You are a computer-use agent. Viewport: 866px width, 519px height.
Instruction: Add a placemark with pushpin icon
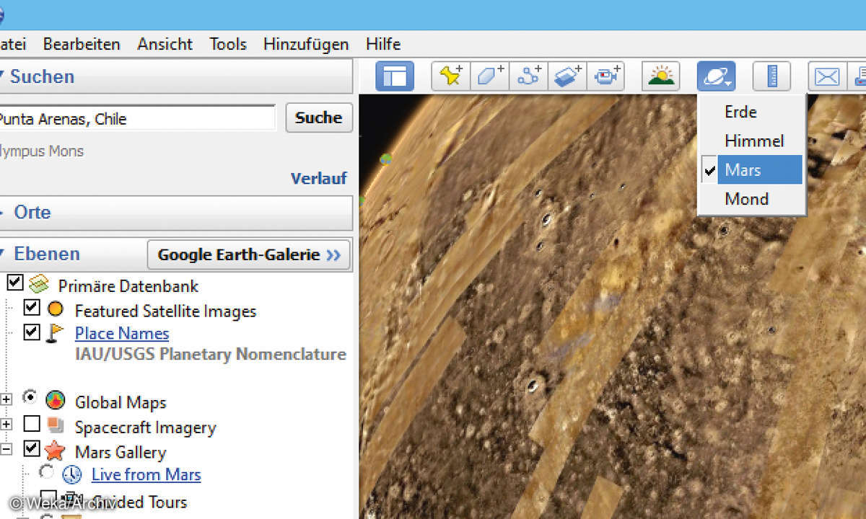pos(451,76)
